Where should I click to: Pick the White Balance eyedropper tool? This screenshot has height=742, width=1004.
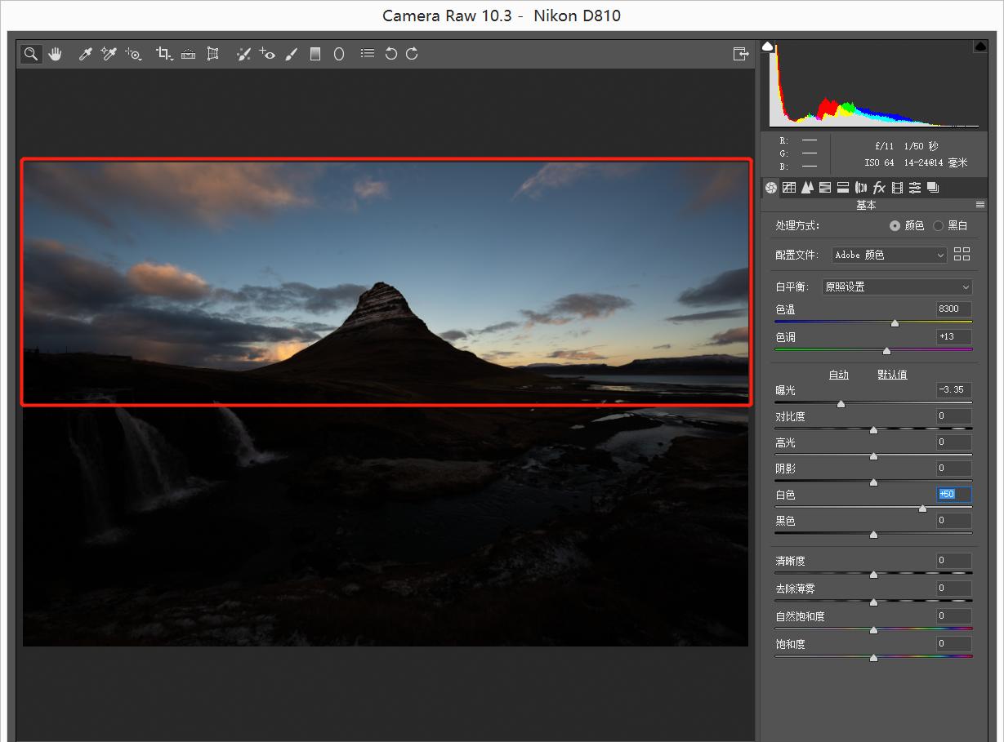click(x=84, y=54)
